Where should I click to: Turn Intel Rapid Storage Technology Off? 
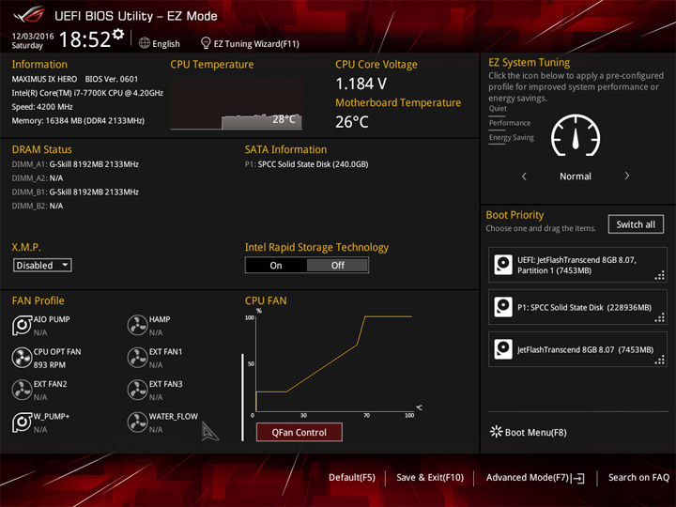338,265
